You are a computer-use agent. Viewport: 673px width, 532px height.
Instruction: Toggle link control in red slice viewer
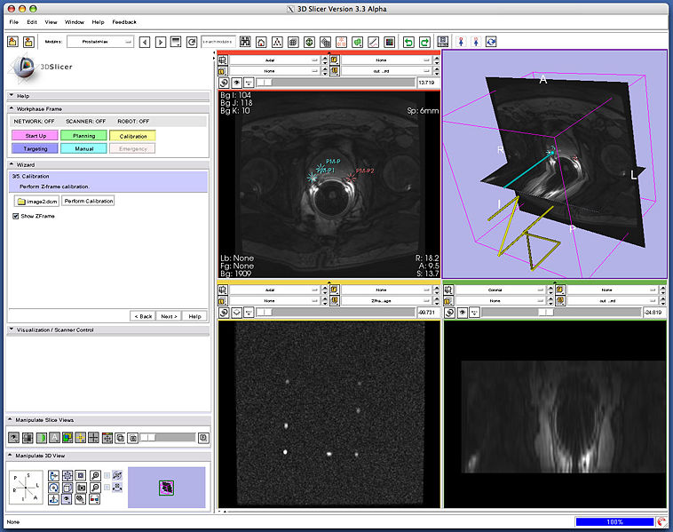coord(224,83)
